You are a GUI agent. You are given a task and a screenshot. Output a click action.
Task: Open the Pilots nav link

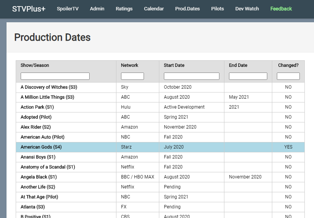[218, 8]
